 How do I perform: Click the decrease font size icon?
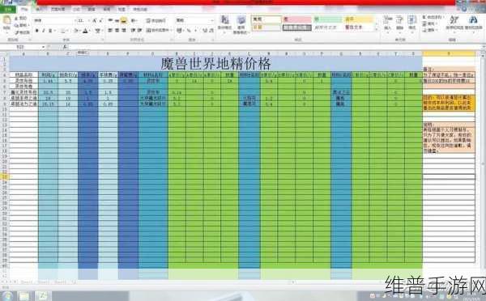(101, 21)
